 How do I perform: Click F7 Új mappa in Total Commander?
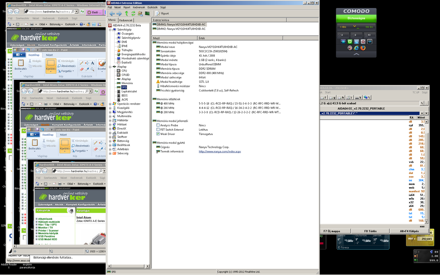[x=332, y=231]
